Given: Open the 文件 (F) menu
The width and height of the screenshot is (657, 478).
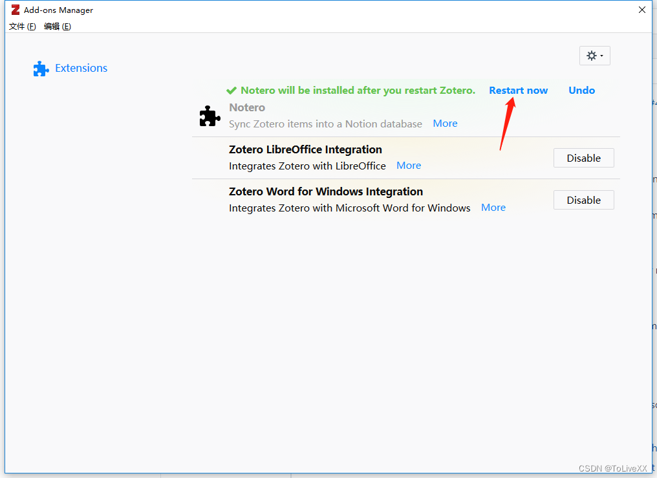Looking at the screenshot, I should [22, 27].
